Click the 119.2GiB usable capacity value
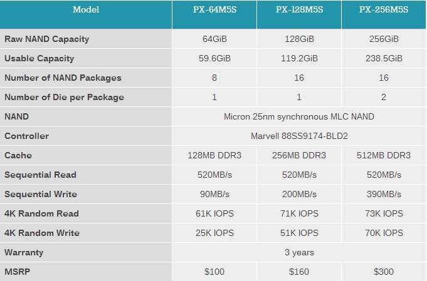The width and height of the screenshot is (427, 281). [299, 58]
